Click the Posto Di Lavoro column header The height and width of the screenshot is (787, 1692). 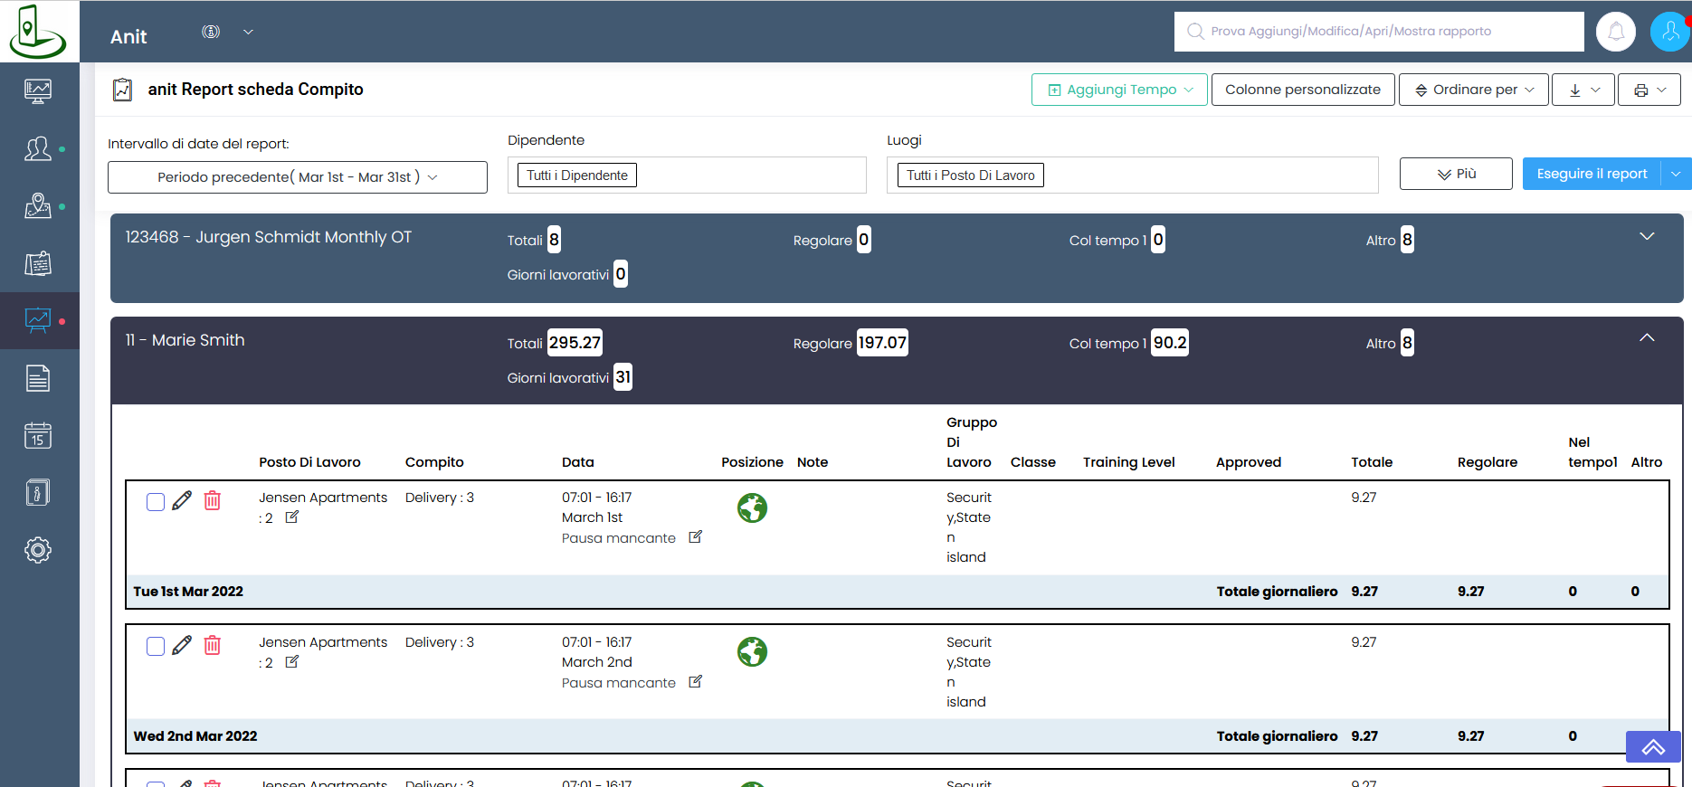click(309, 462)
